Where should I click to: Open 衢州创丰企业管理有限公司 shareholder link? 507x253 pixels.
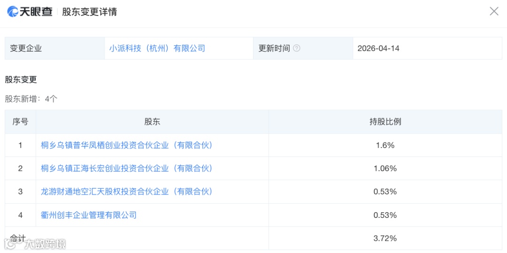pyautogui.click(x=89, y=215)
